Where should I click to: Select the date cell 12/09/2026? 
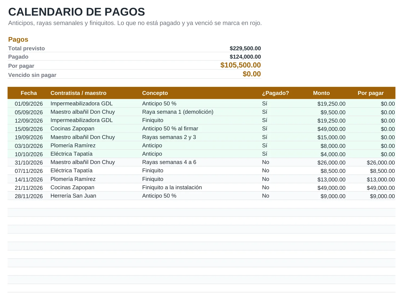(29, 121)
